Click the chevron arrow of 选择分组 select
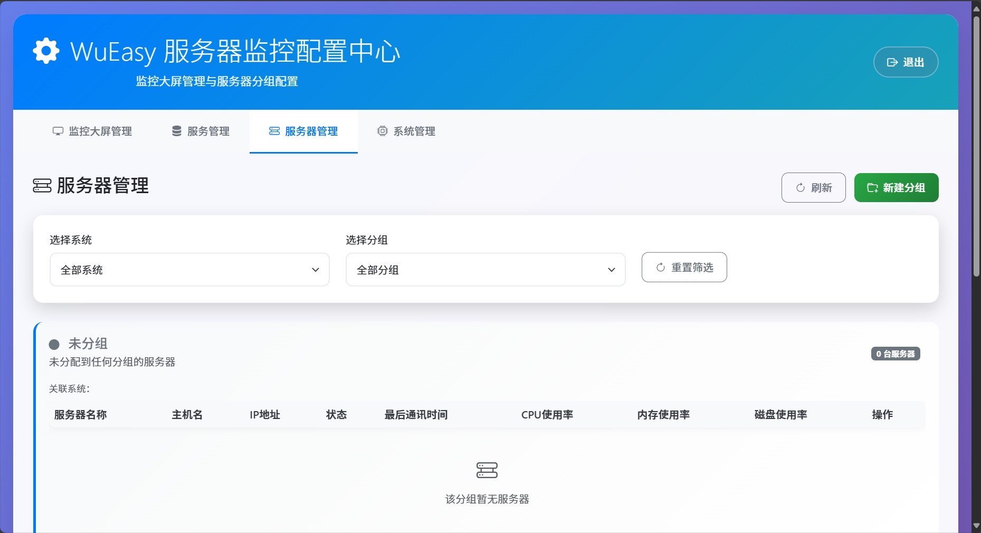This screenshot has width=981, height=533. pyautogui.click(x=612, y=270)
